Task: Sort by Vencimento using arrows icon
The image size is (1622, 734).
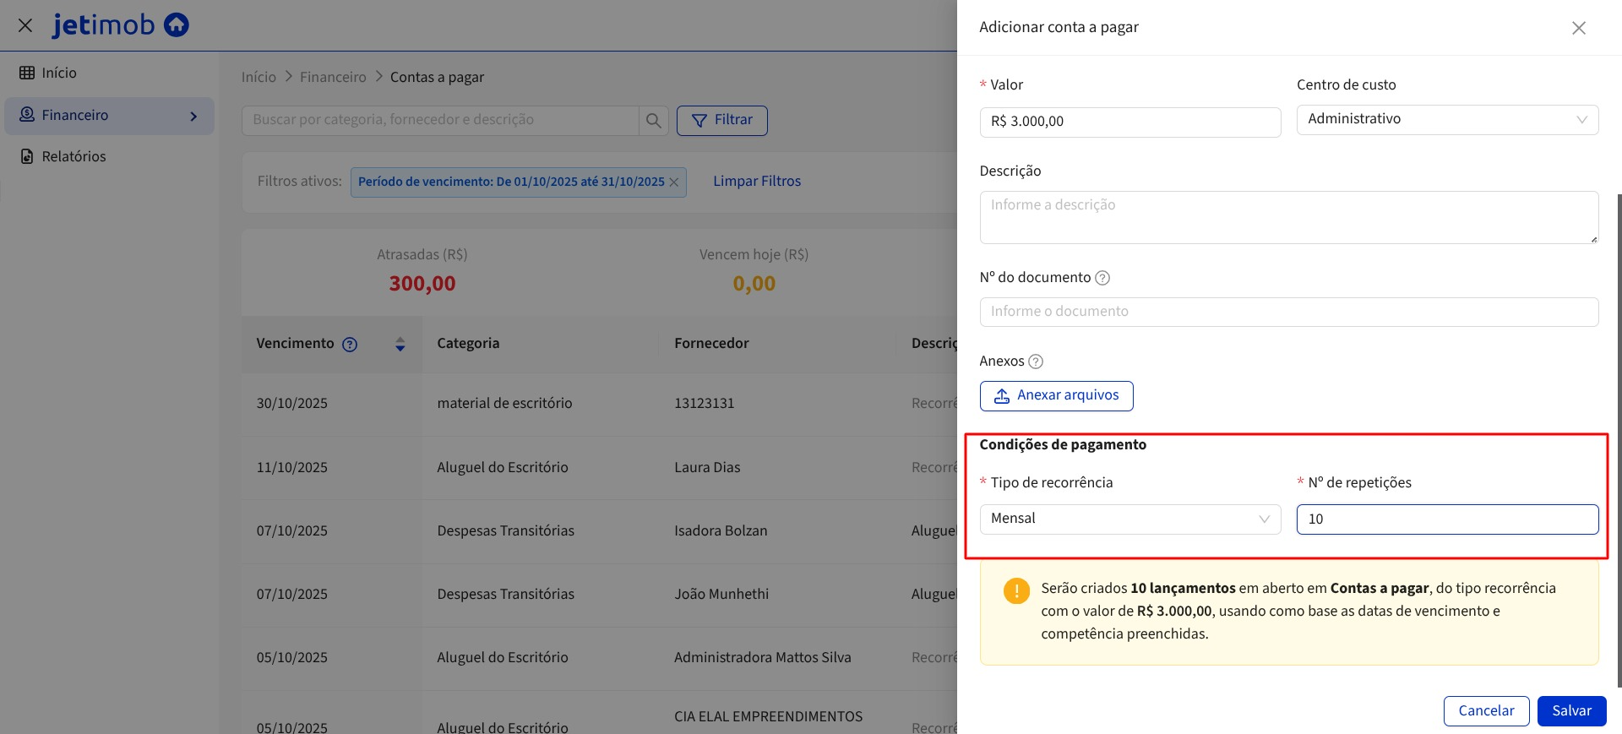Action: [400, 345]
